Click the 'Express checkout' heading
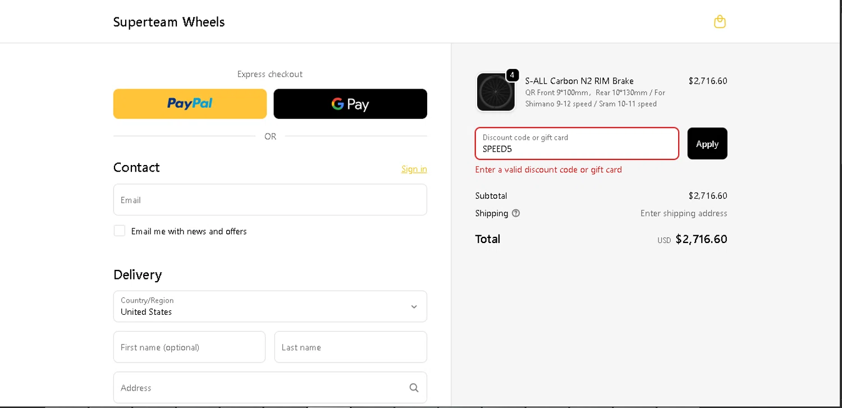The image size is (842, 408). pyautogui.click(x=270, y=74)
